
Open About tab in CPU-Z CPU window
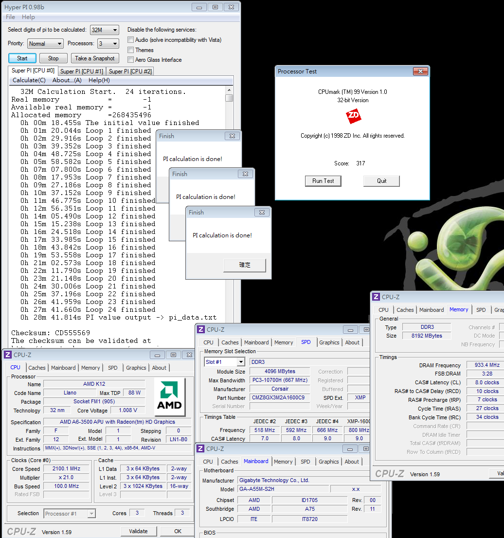pos(159,367)
